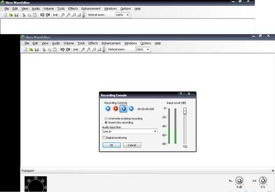Click the 00:00:00.000 recording time display
275x192 pixels.
(x=146, y=109)
